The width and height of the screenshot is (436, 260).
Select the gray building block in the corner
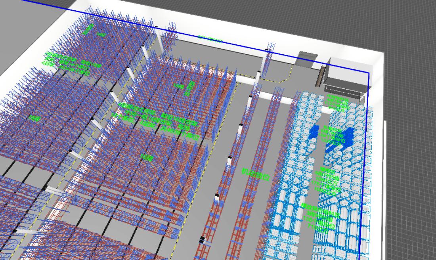tap(346, 73)
